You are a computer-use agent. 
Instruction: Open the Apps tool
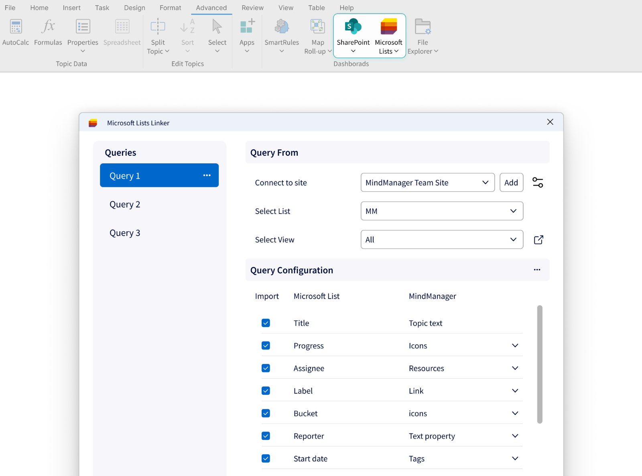coord(247,34)
